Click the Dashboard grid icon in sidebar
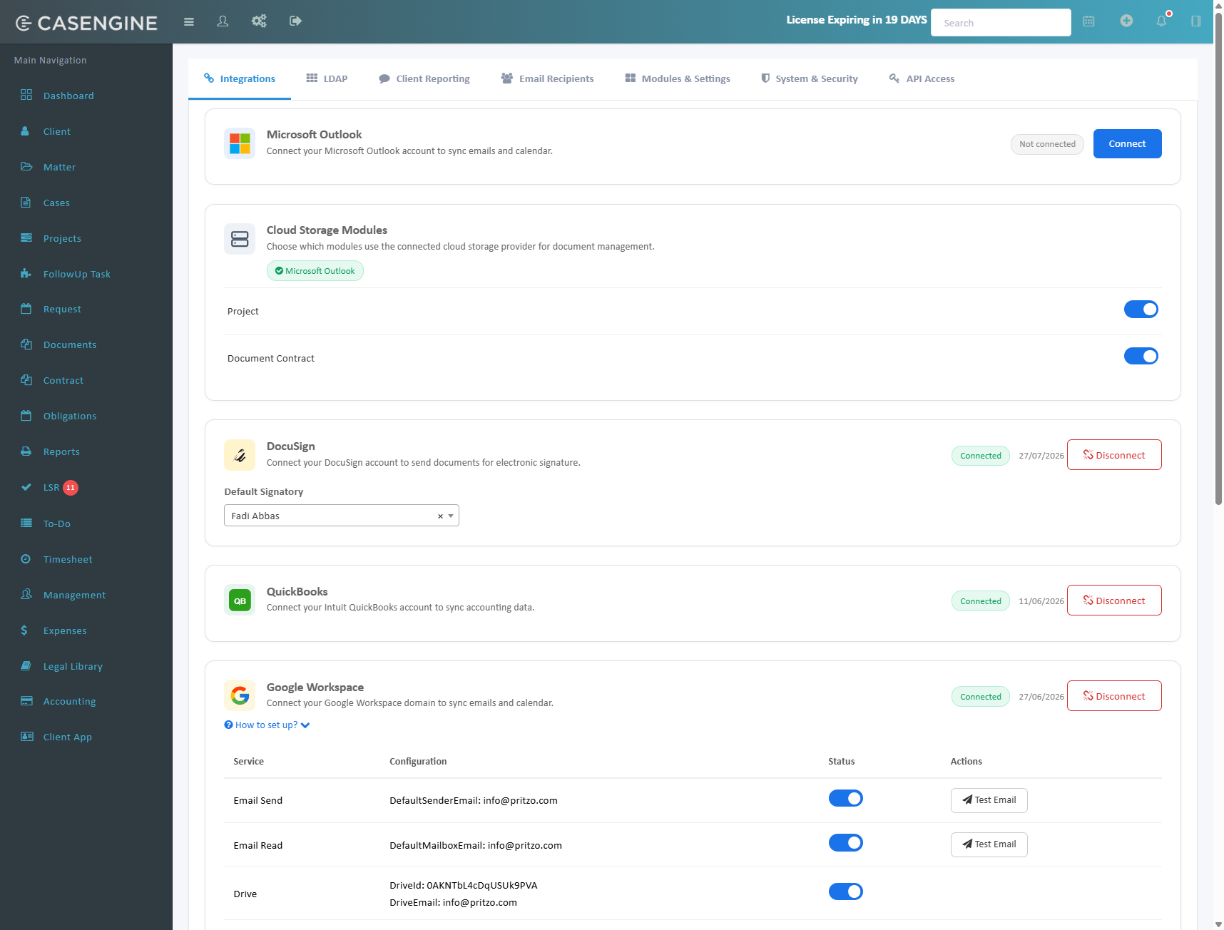Screen dimensions: 1224x930 (x=26, y=95)
